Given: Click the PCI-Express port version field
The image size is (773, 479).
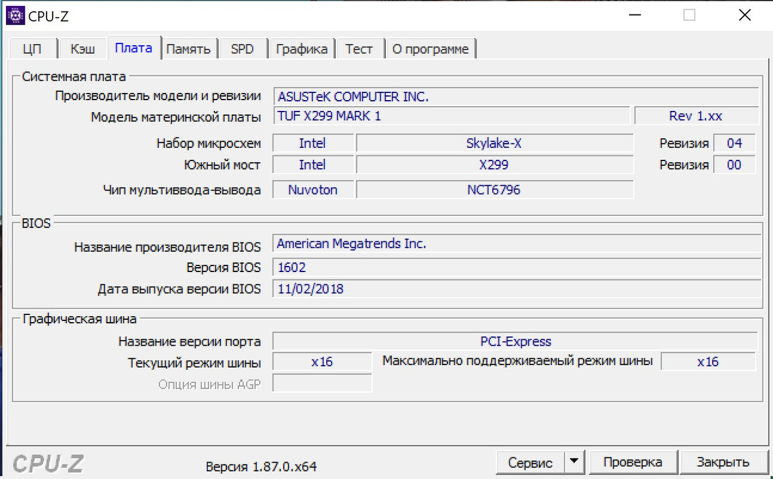Looking at the screenshot, I should point(516,341).
